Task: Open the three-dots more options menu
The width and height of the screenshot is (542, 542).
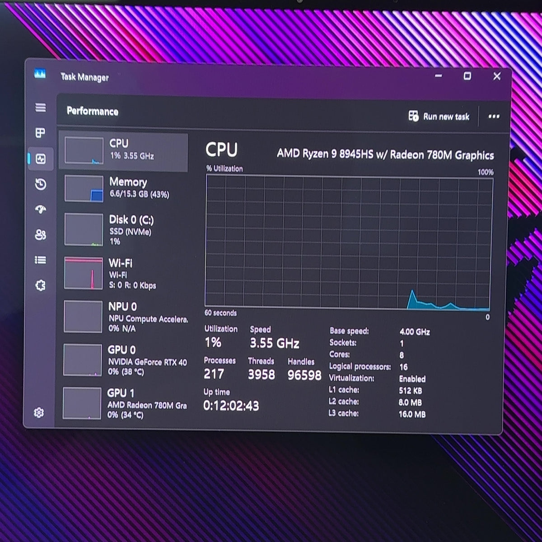Action: click(494, 117)
